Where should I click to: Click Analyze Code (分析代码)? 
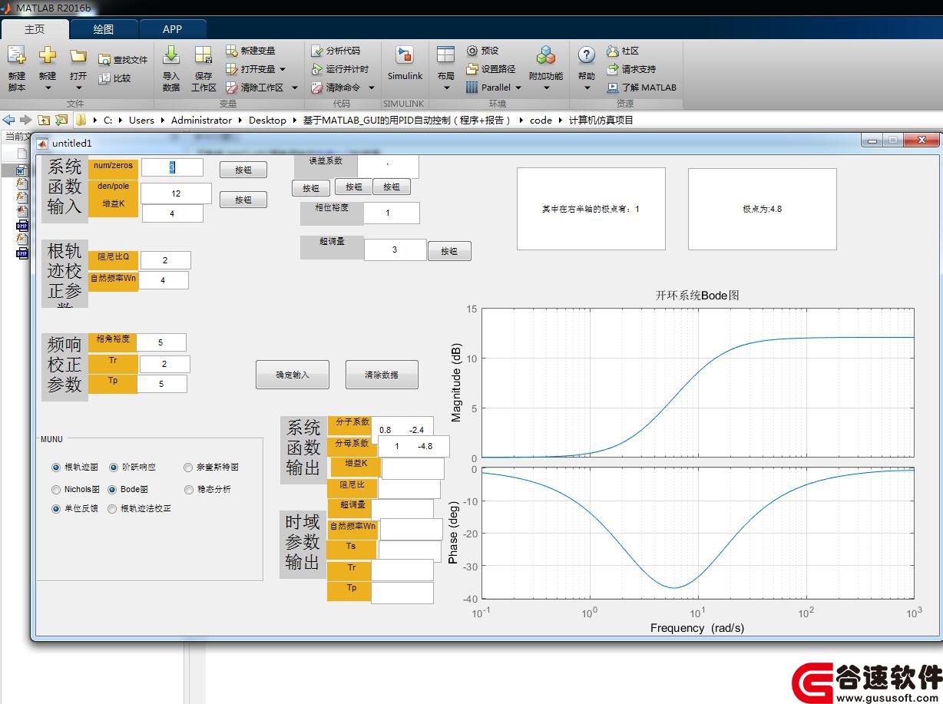(x=336, y=51)
